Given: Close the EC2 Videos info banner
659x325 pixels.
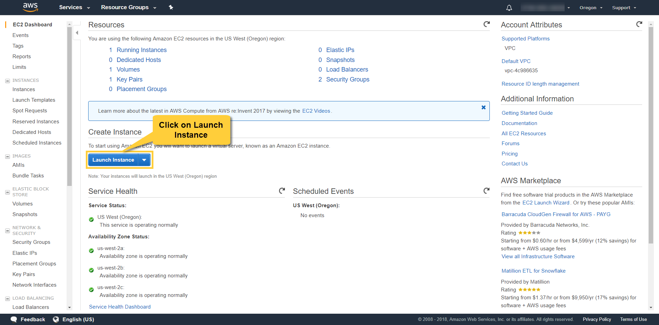Looking at the screenshot, I should [x=483, y=108].
